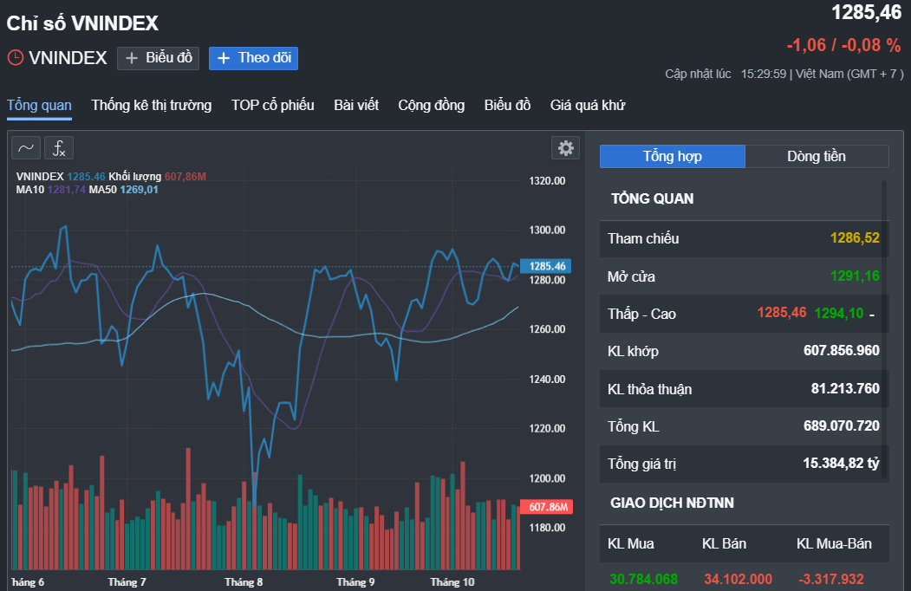Open the fx indicators function icon

pyautogui.click(x=60, y=148)
